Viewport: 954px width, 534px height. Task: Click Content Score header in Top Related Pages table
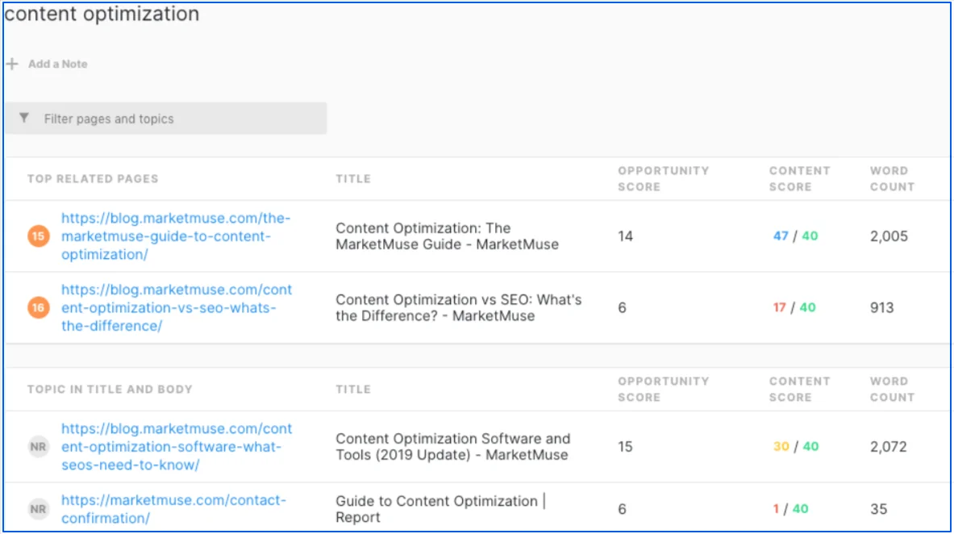pos(799,179)
